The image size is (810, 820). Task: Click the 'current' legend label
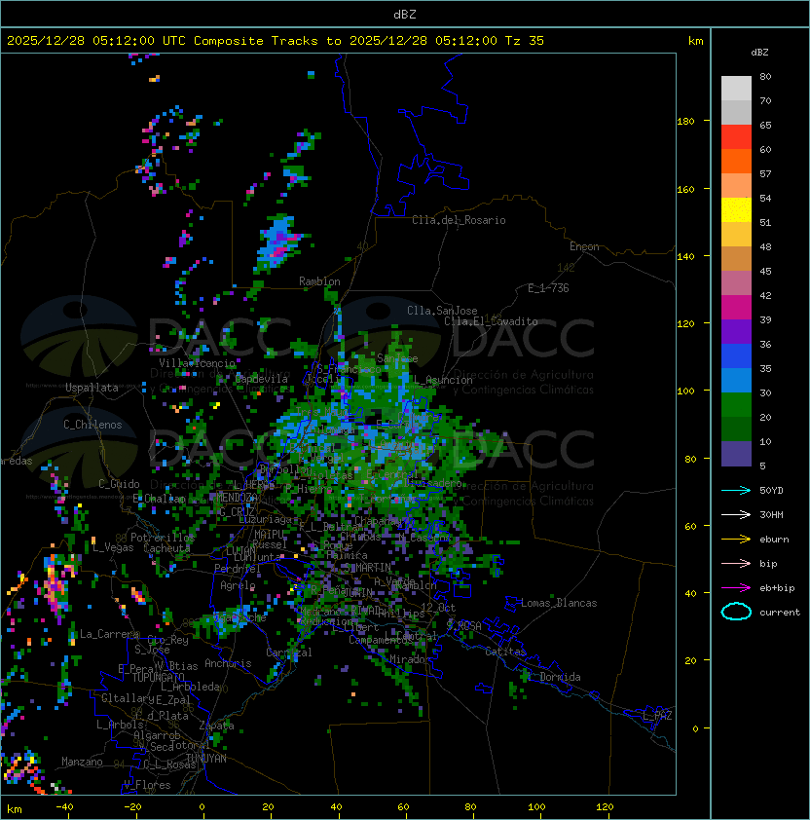[x=780, y=613]
